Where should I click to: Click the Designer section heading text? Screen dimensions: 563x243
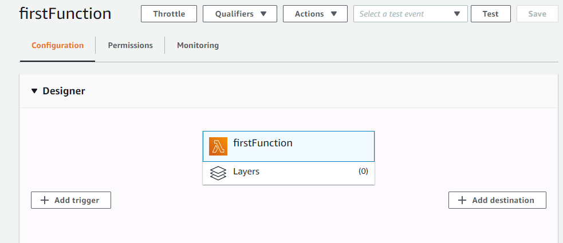64,91
